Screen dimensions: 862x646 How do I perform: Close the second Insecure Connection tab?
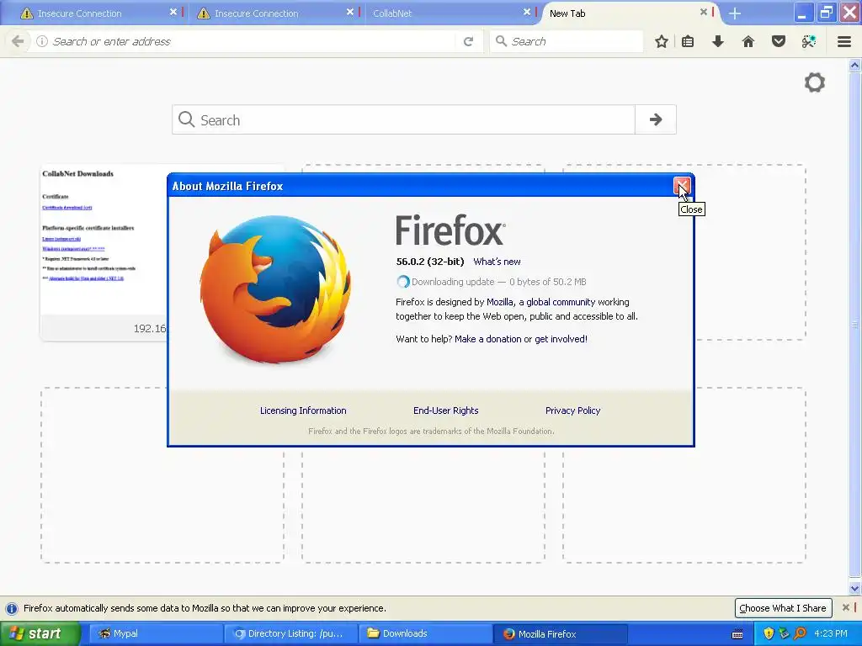pos(350,12)
